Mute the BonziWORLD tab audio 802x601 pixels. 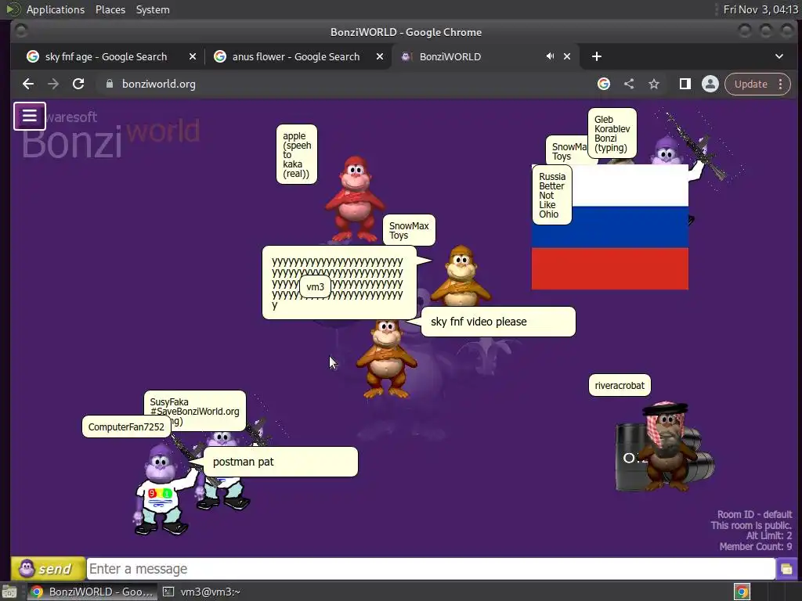(x=550, y=56)
